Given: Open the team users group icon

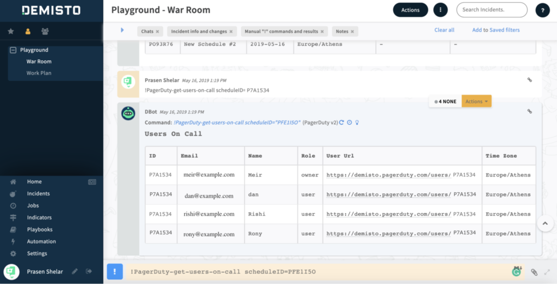Looking at the screenshot, I should click(45, 31).
